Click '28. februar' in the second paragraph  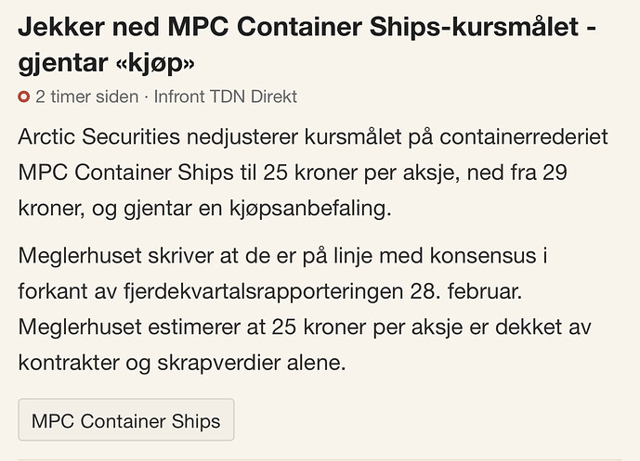click(x=465, y=291)
